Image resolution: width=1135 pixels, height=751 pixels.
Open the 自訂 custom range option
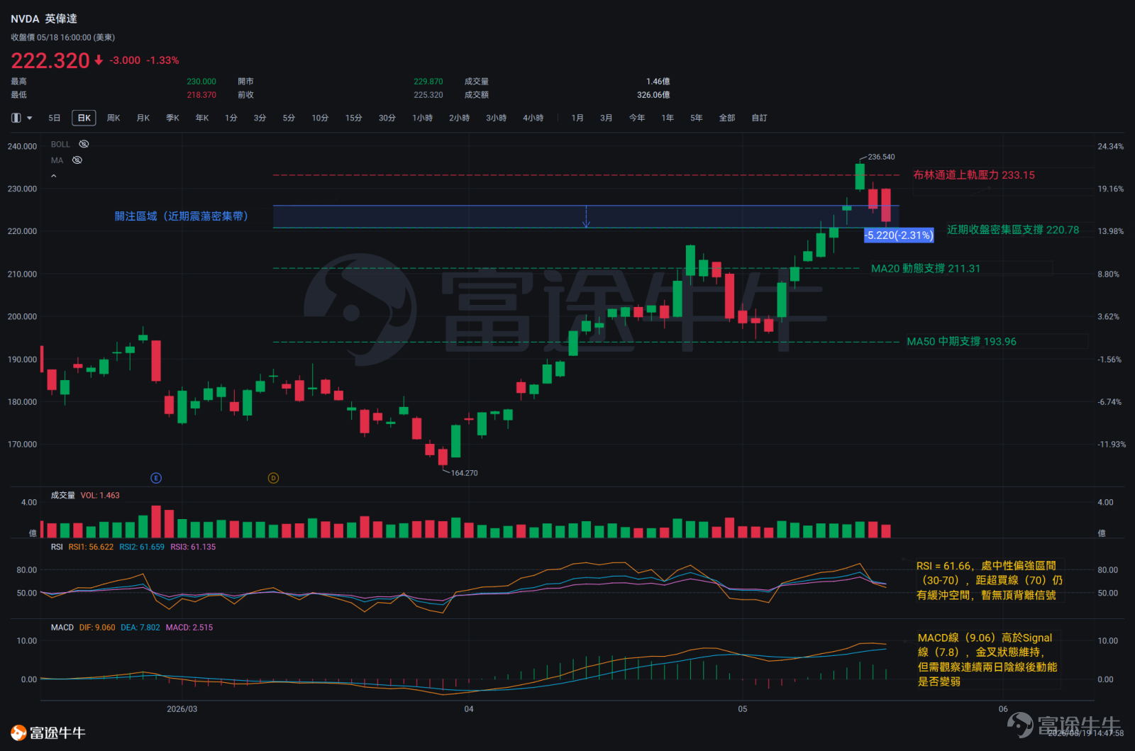point(760,118)
